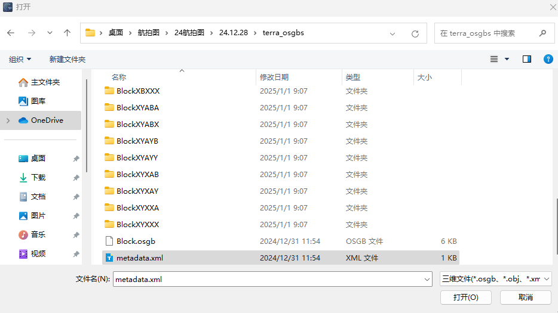Expand the OneDrive tree node
Viewport: 558px width, 313px height.
point(8,120)
